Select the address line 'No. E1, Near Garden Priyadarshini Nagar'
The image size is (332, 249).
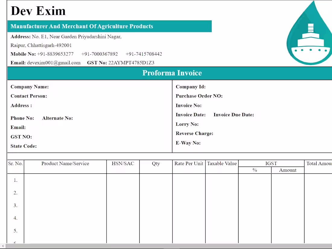point(77,37)
